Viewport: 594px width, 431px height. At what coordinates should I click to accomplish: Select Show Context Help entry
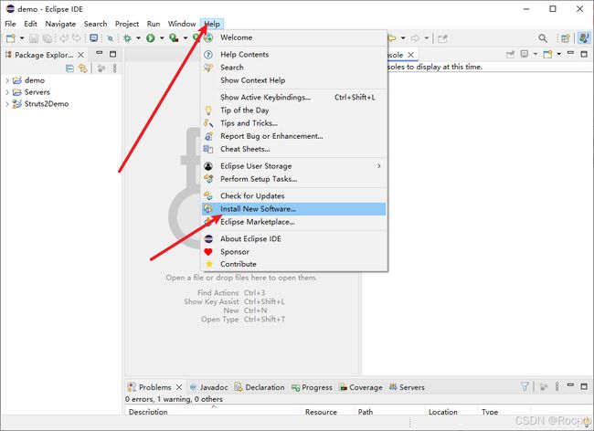click(294, 80)
